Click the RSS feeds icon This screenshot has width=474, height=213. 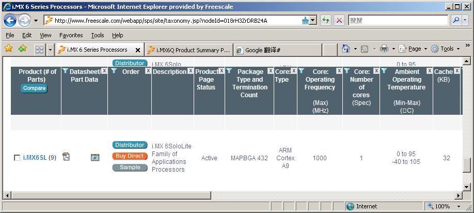(365, 49)
